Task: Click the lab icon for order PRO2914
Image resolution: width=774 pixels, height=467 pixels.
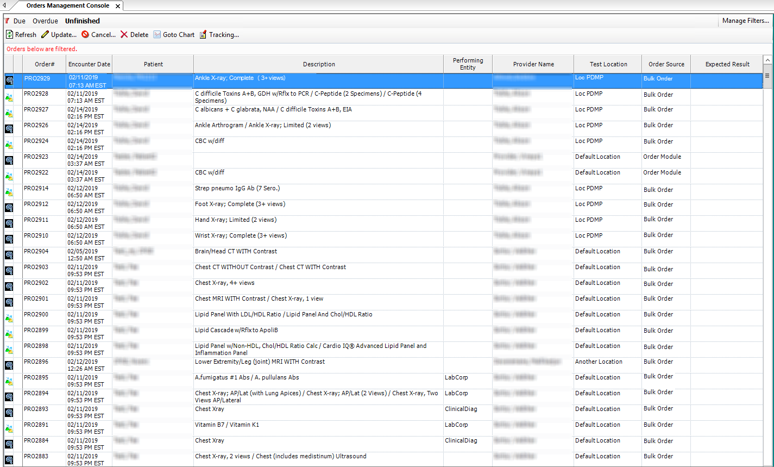Action: click(9, 192)
